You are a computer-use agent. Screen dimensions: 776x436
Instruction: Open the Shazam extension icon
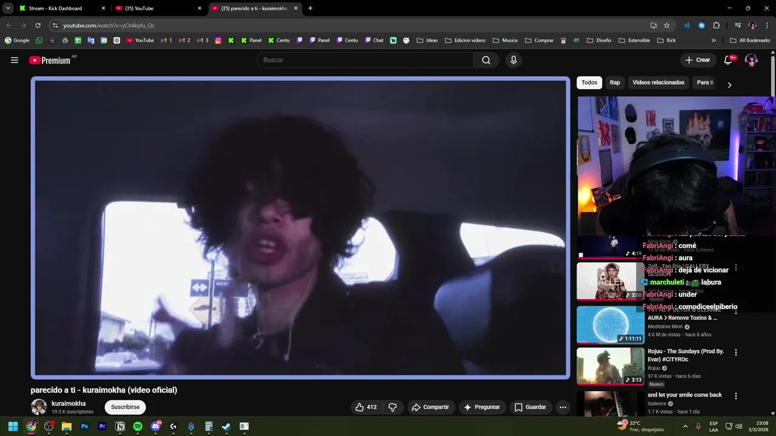(x=701, y=25)
